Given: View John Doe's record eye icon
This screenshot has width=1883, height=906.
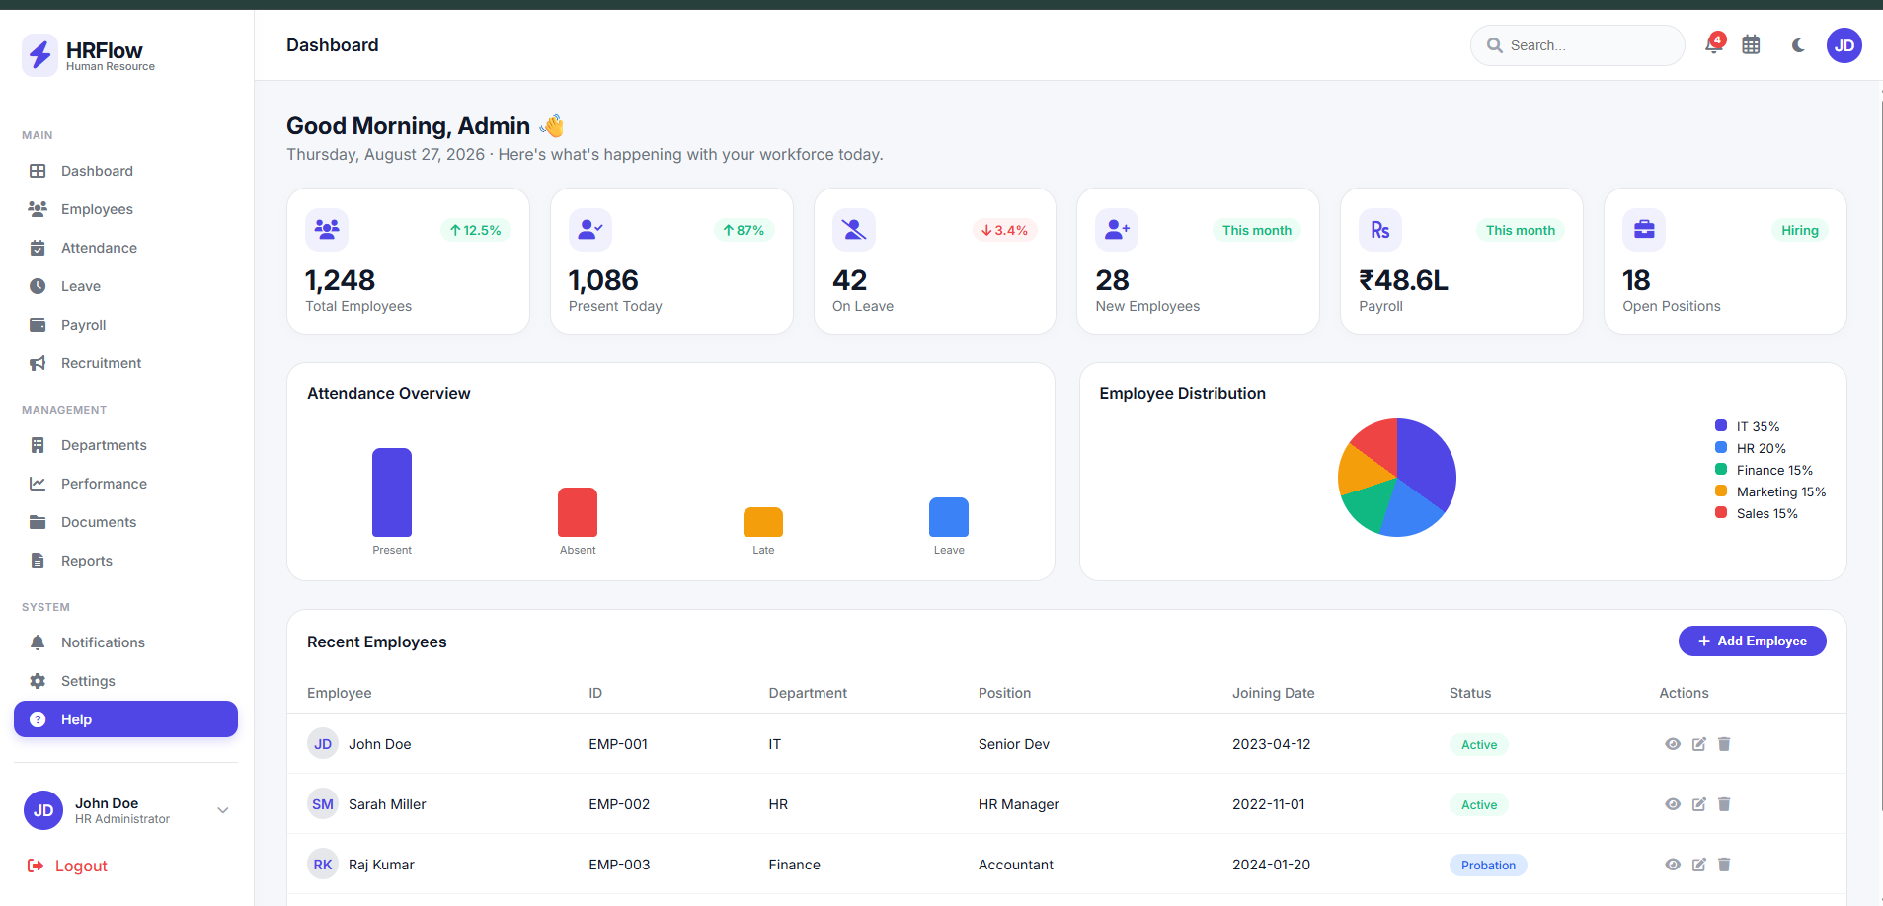Looking at the screenshot, I should (1673, 744).
